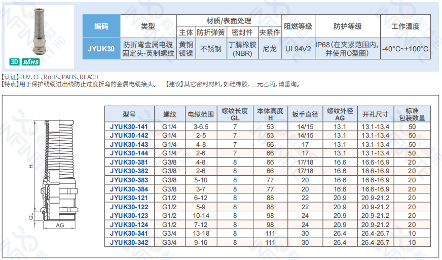Click the 建议 recommendation text
442x260 pixels.
[x=233, y=84]
